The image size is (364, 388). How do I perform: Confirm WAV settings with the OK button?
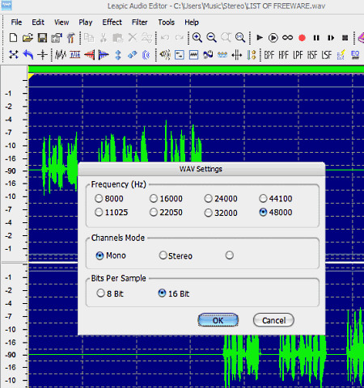click(218, 320)
